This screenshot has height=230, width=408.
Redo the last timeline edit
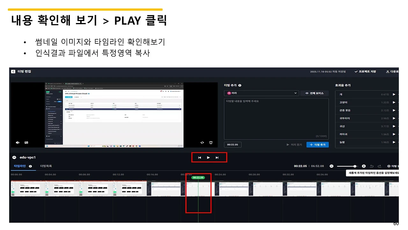tap(379, 166)
